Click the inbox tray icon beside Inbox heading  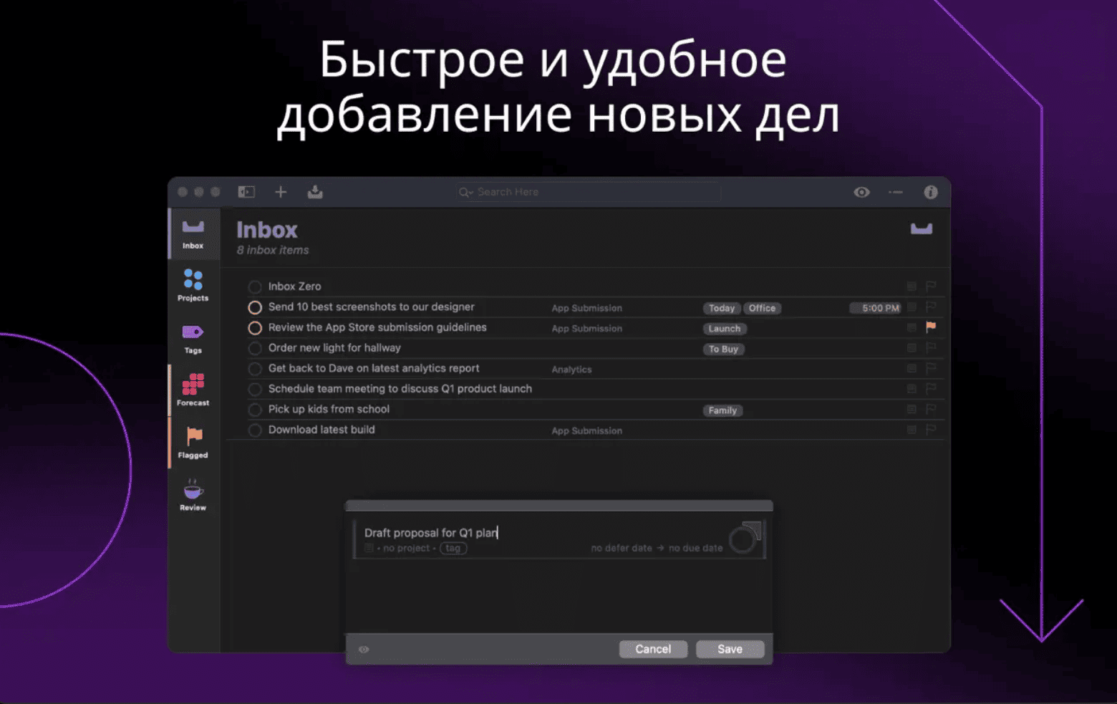click(x=922, y=228)
